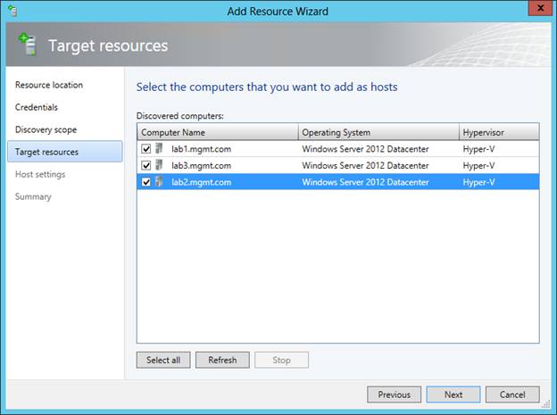This screenshot has height=415, width=557.
Task: Uncheck the lab3.mgmt.com checkbox
Action: (x=146, y=165)
